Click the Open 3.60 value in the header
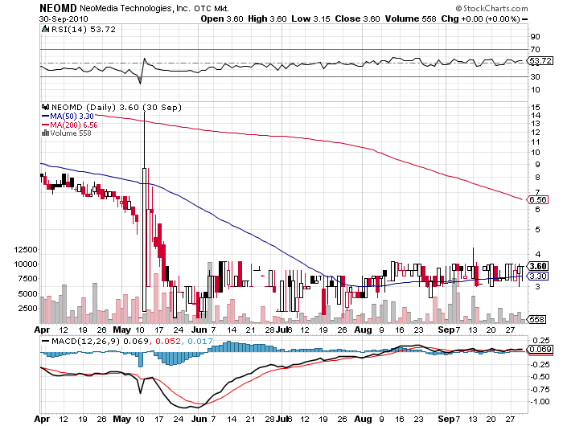The width and height of the screenshot is (563, 426). tap(222, 18)
